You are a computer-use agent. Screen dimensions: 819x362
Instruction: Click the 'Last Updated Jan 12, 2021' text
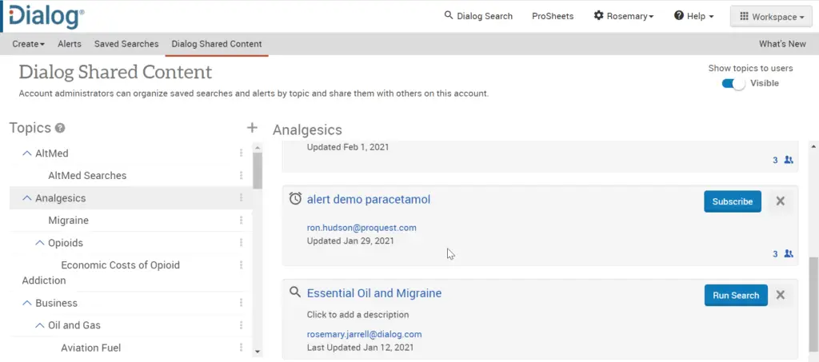(x=361, y=348)
